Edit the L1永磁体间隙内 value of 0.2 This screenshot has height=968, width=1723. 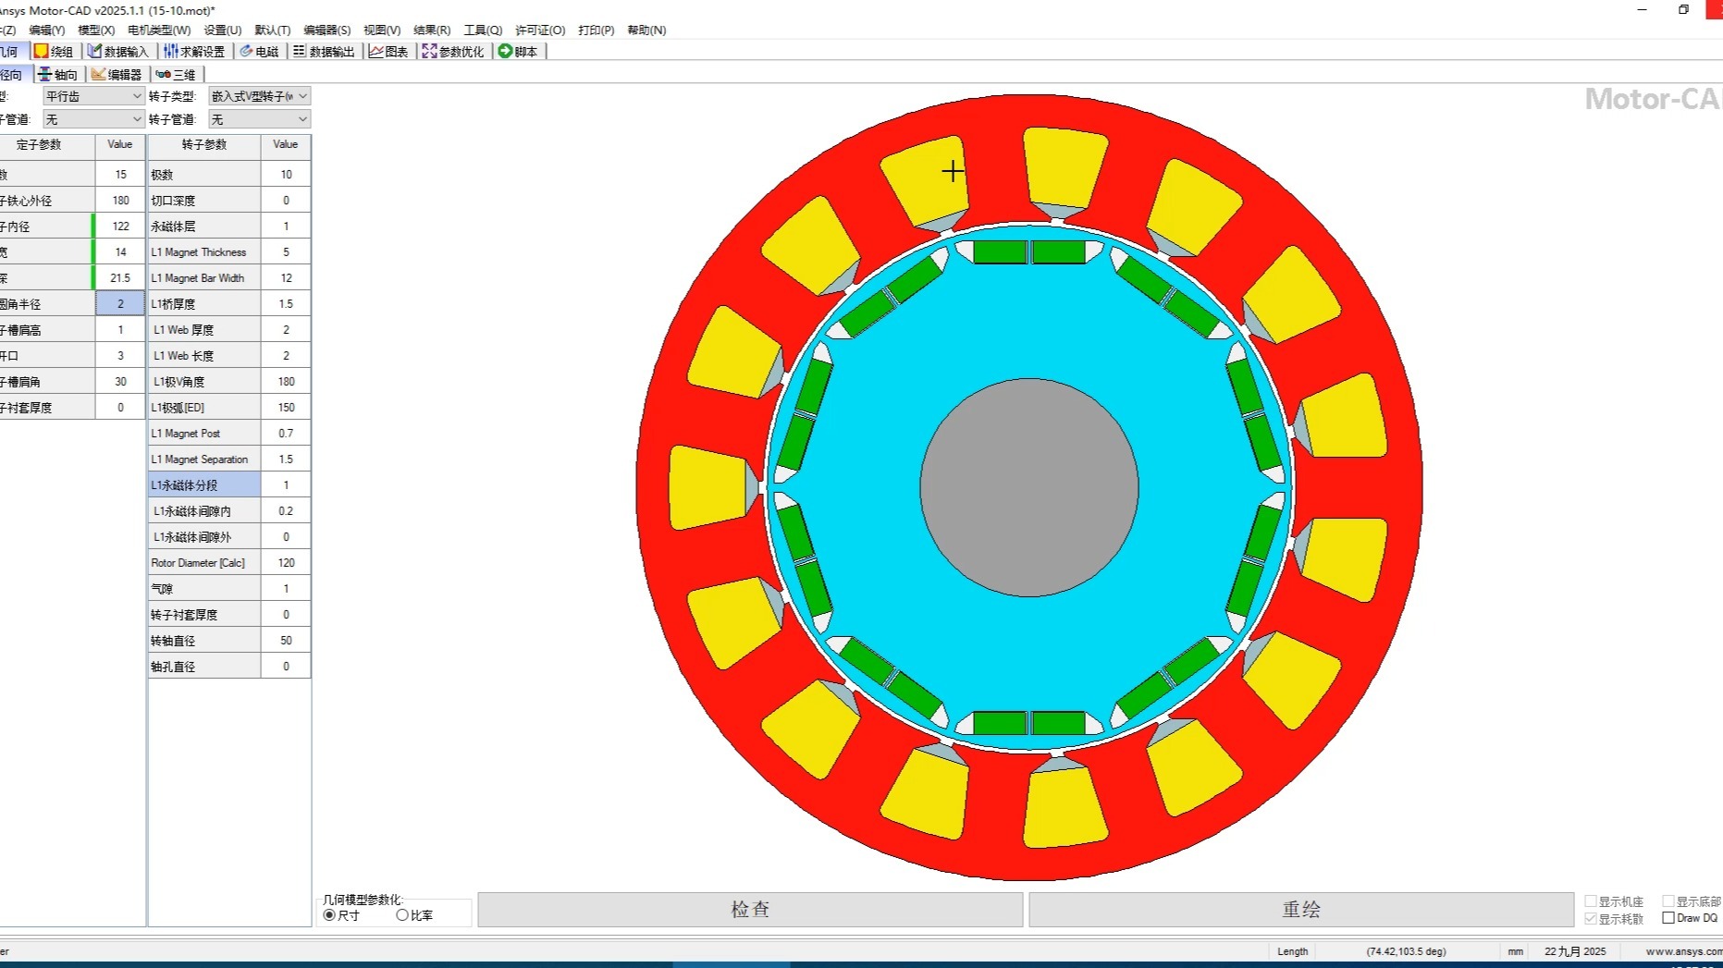[x=286, y=511]
